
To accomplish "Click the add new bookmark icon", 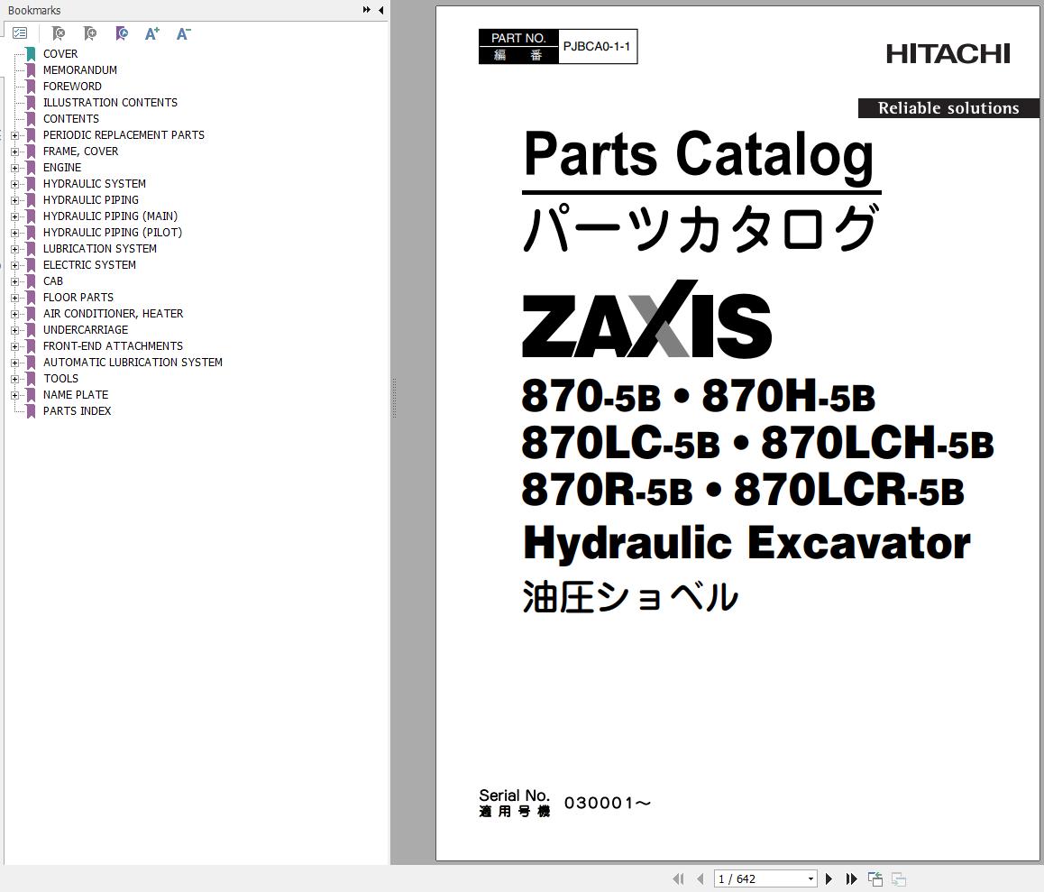I will 90,33.
